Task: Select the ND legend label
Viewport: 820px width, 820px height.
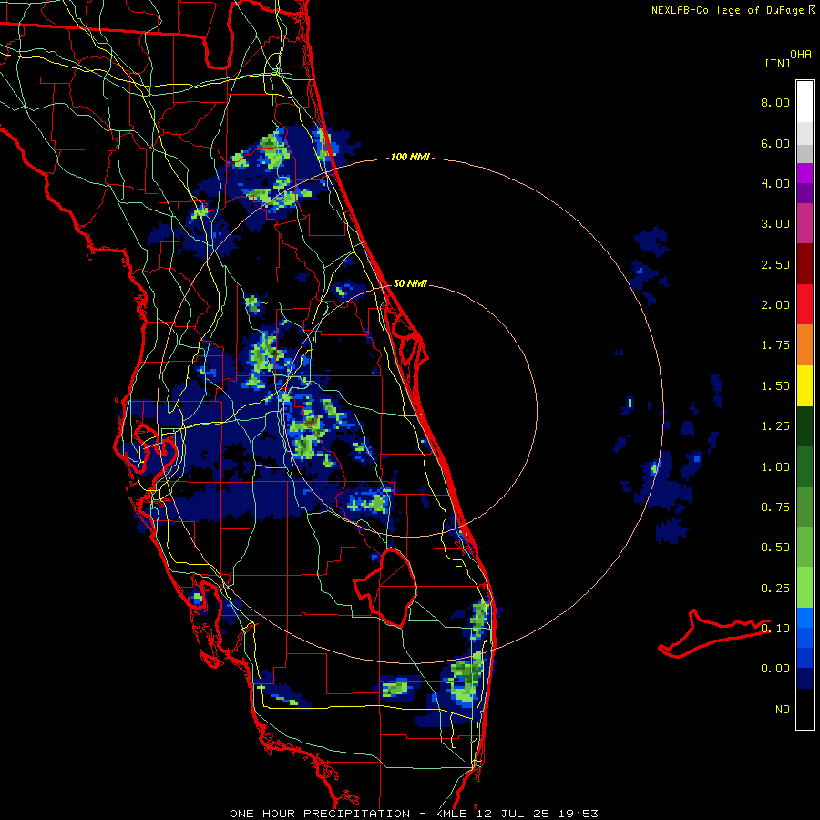Action: click(x=783, y=710)
